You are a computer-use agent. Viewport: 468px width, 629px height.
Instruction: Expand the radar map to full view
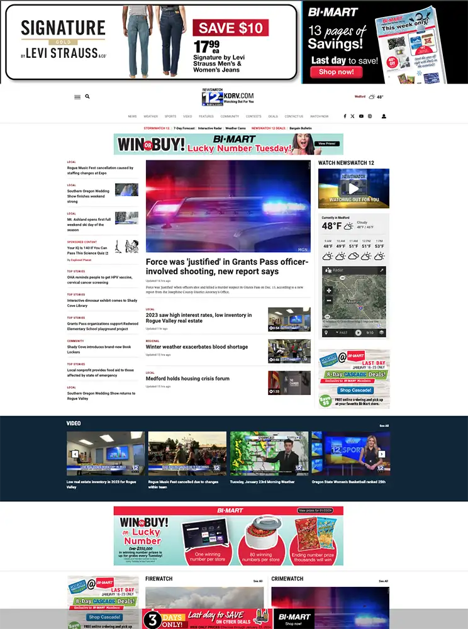pyautogui.click(x=382, y=270)
